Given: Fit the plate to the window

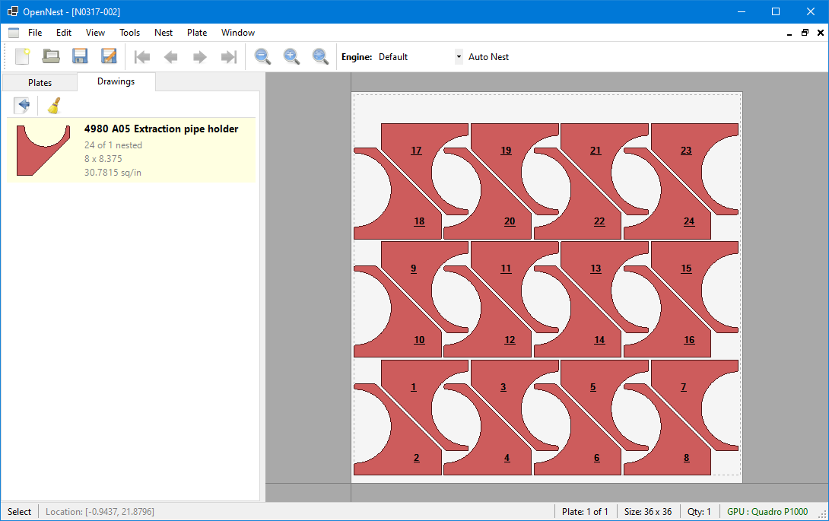Looking at the screenshot, I should click(x=320, y=56).
